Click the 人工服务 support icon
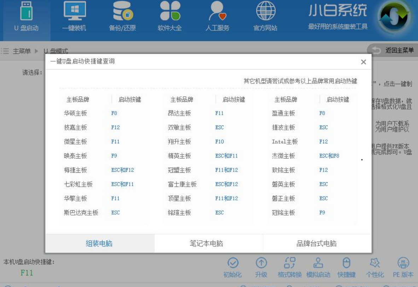Image resolution: width=418 pixels, height=287 pixels. click(217, 12)
